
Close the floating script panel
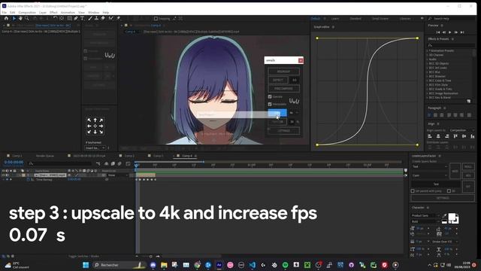click(x=301, y=60)
